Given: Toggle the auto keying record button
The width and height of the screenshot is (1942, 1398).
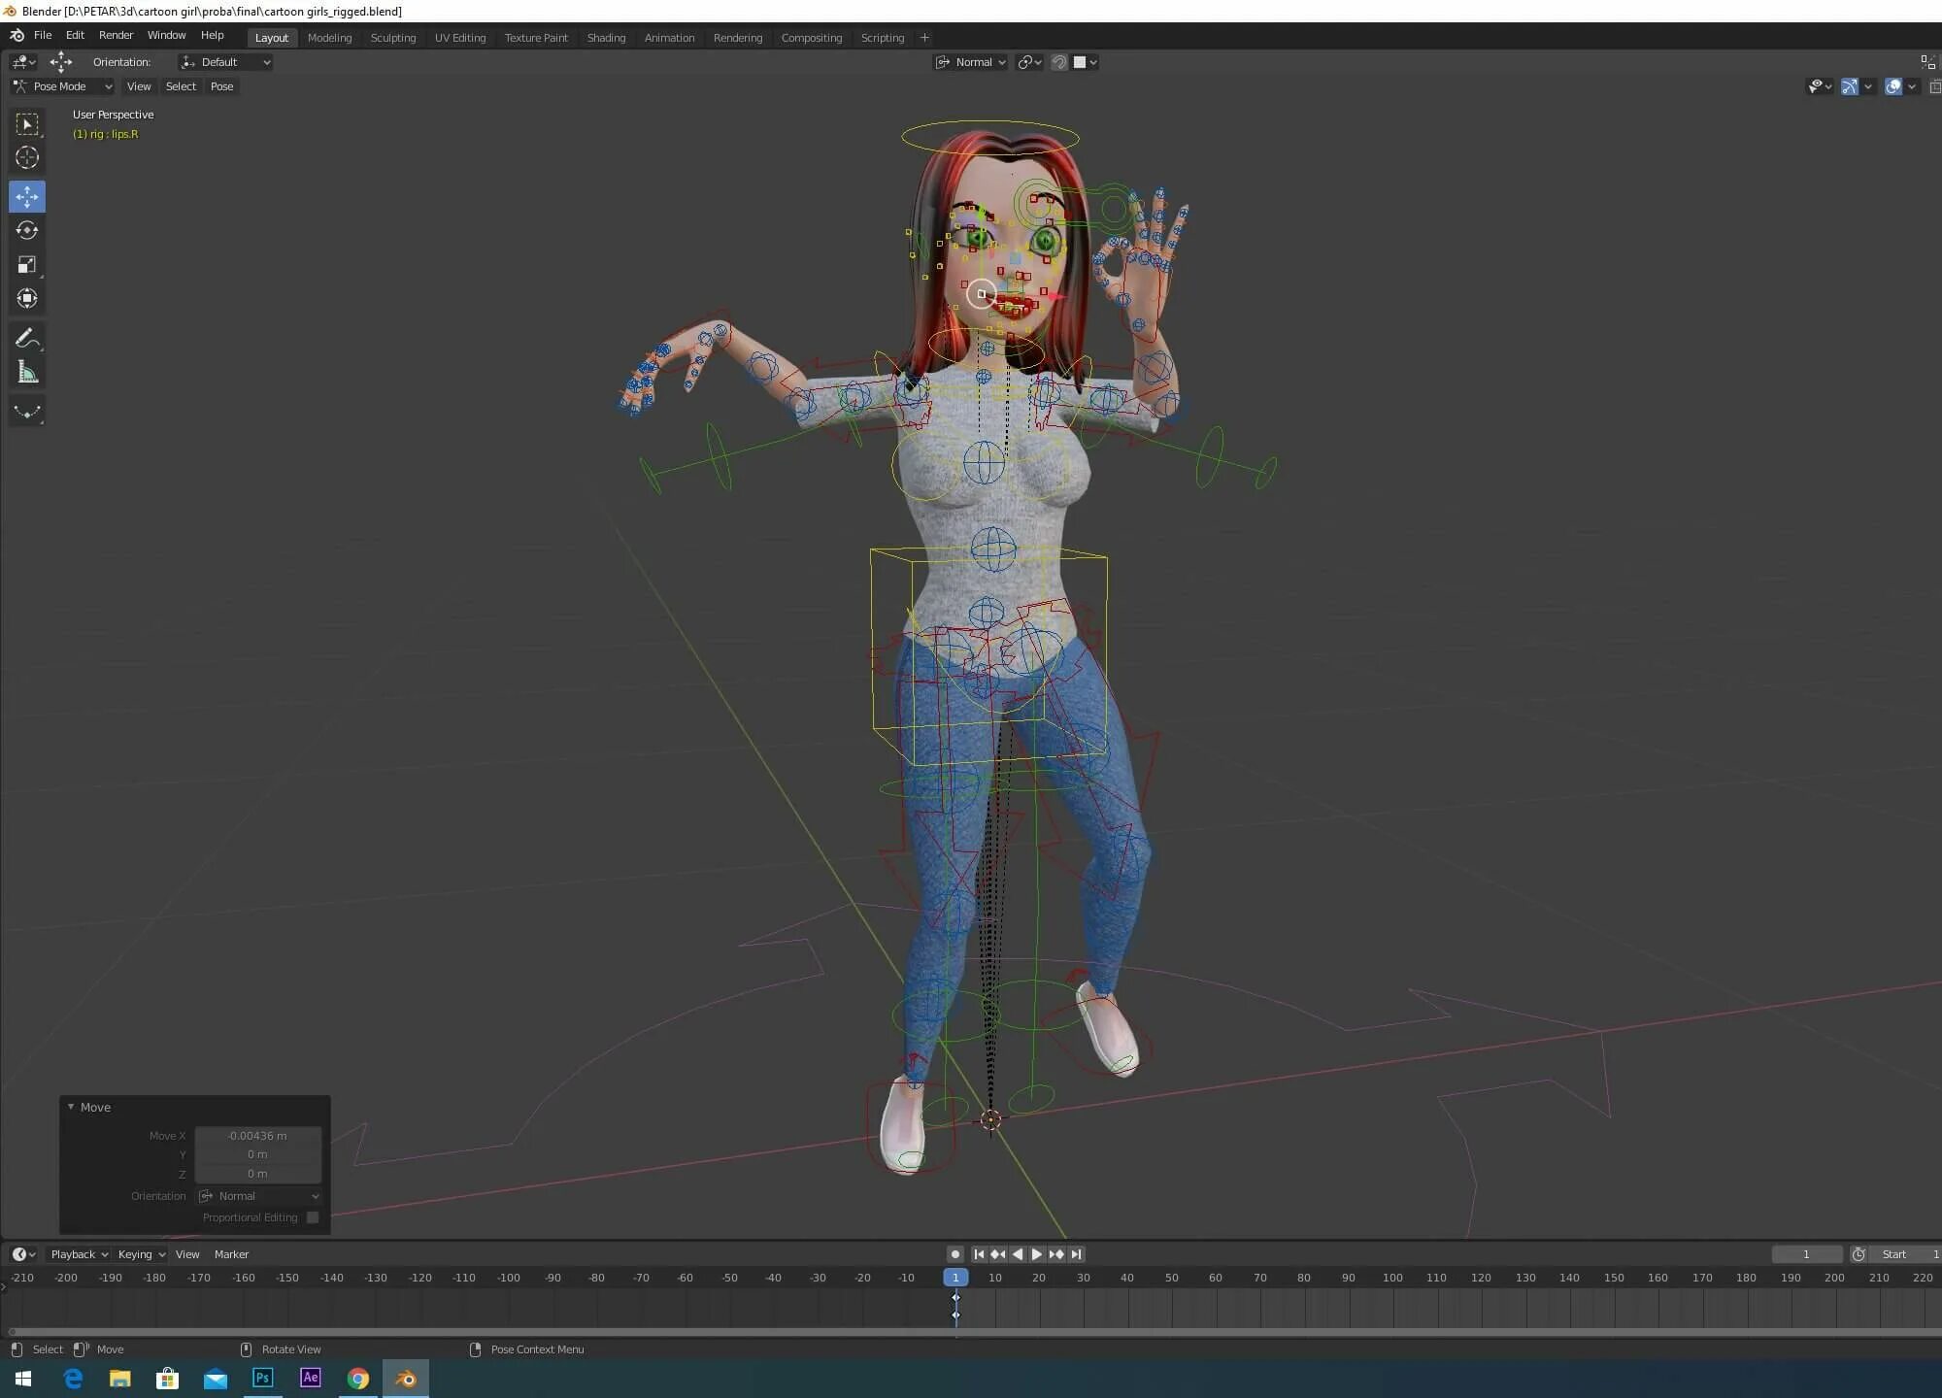Looking at the screenshot, I should pos(955,1254).
